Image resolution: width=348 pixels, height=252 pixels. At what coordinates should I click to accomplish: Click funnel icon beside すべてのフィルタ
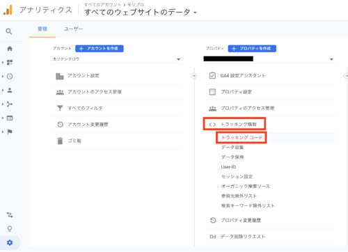tap(60, 108)
